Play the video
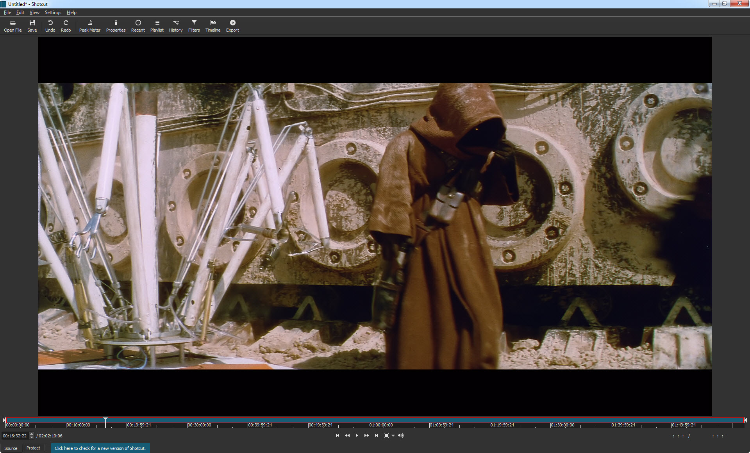 (x=357, y=435)
